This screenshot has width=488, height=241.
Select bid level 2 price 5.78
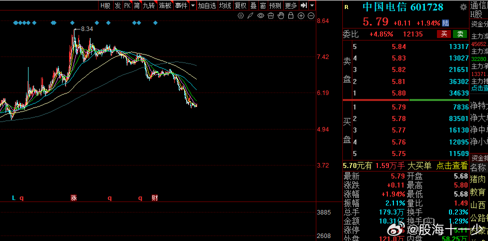click(x=399, y=119)
